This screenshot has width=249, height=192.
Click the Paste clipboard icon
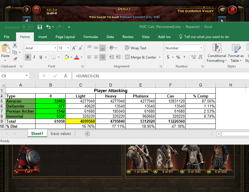click(6, 48)
